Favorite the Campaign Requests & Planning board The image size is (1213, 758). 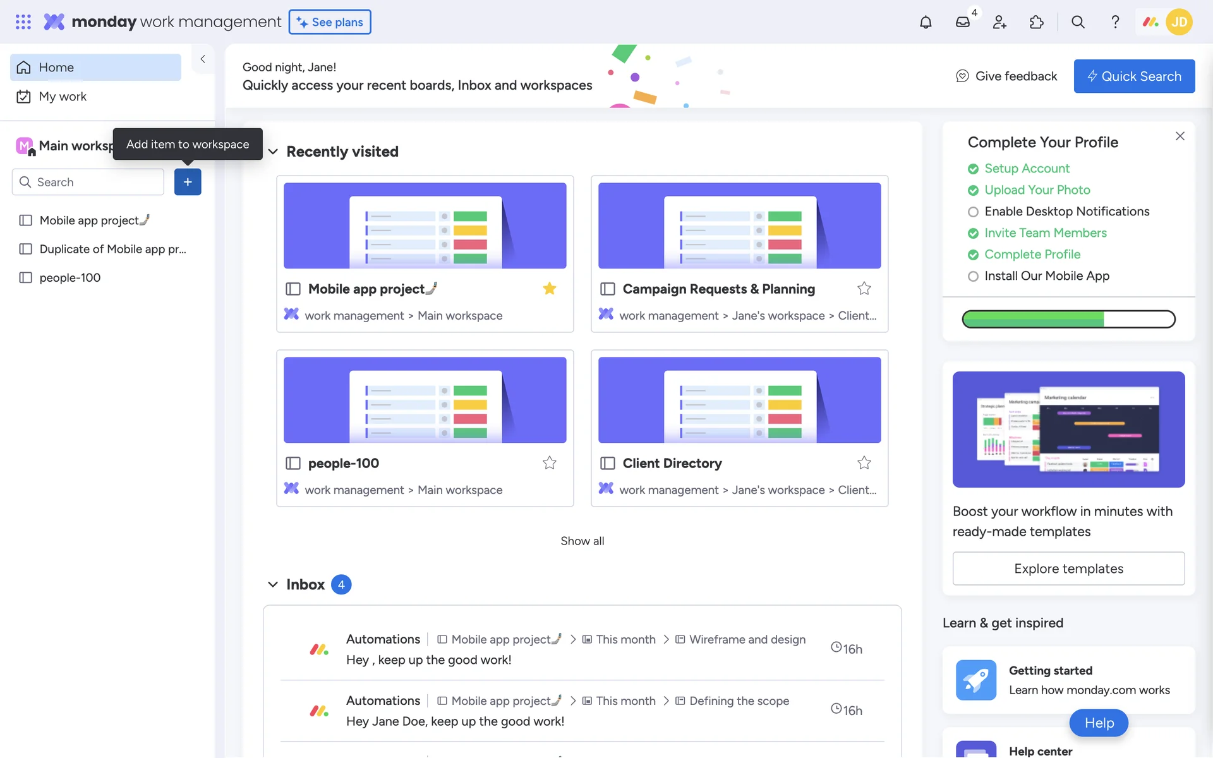coord(864,289)
